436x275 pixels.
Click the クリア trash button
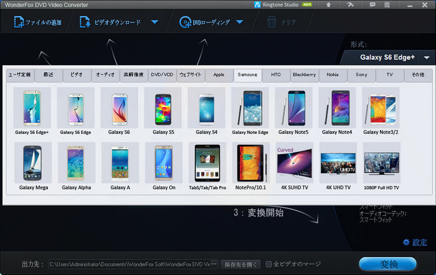click(282, 22)
